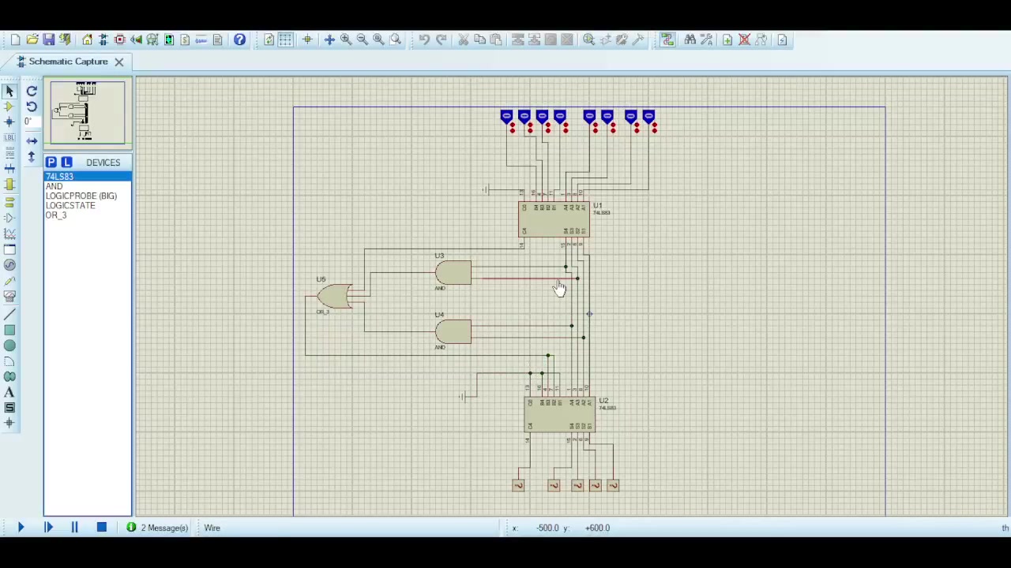Select the 2D text tool
Image resolution: width=1011 pixels, height=568 pixels.
coord(9,392)
